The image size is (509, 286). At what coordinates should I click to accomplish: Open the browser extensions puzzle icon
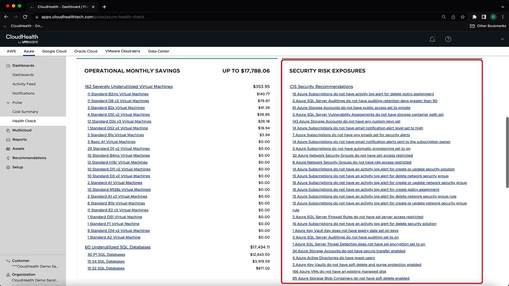tap(474, 17)
